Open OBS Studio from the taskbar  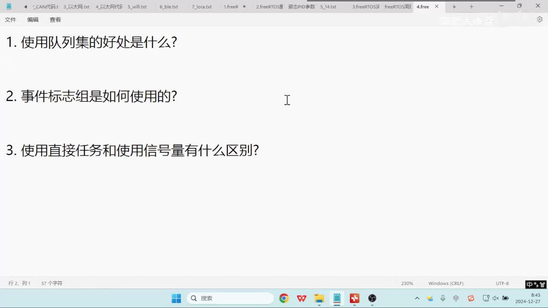(x=372, y=298)
